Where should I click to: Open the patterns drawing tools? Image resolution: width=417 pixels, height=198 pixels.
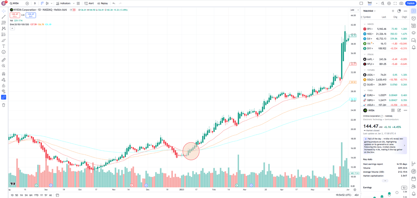(3, 28)
